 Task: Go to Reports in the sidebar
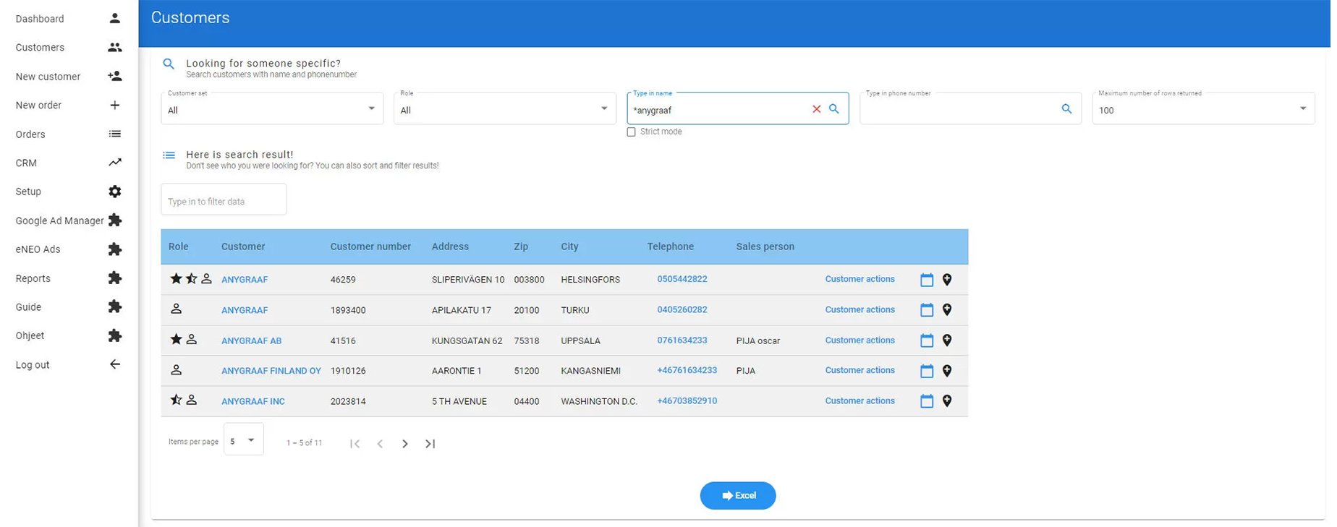tap(33, 278)
